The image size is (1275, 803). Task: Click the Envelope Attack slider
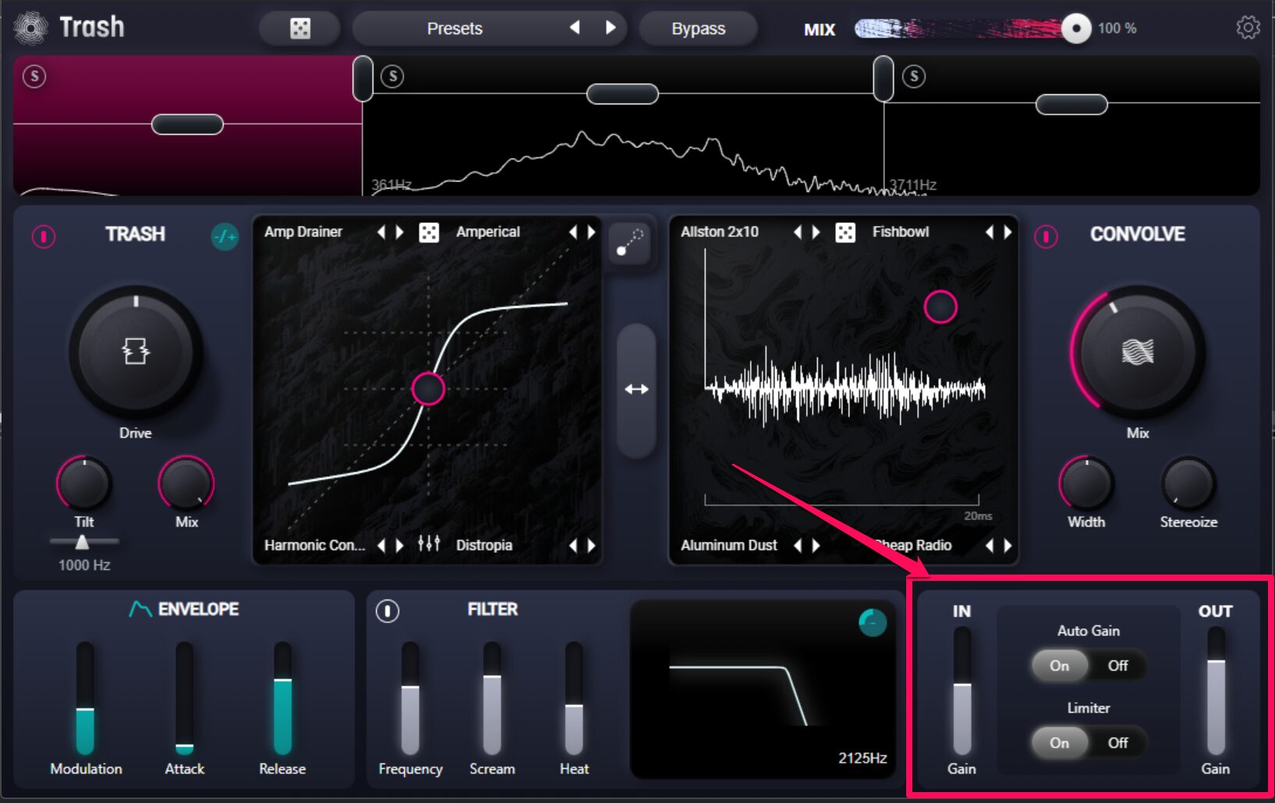pyautogui.click(x=184, y=699)
